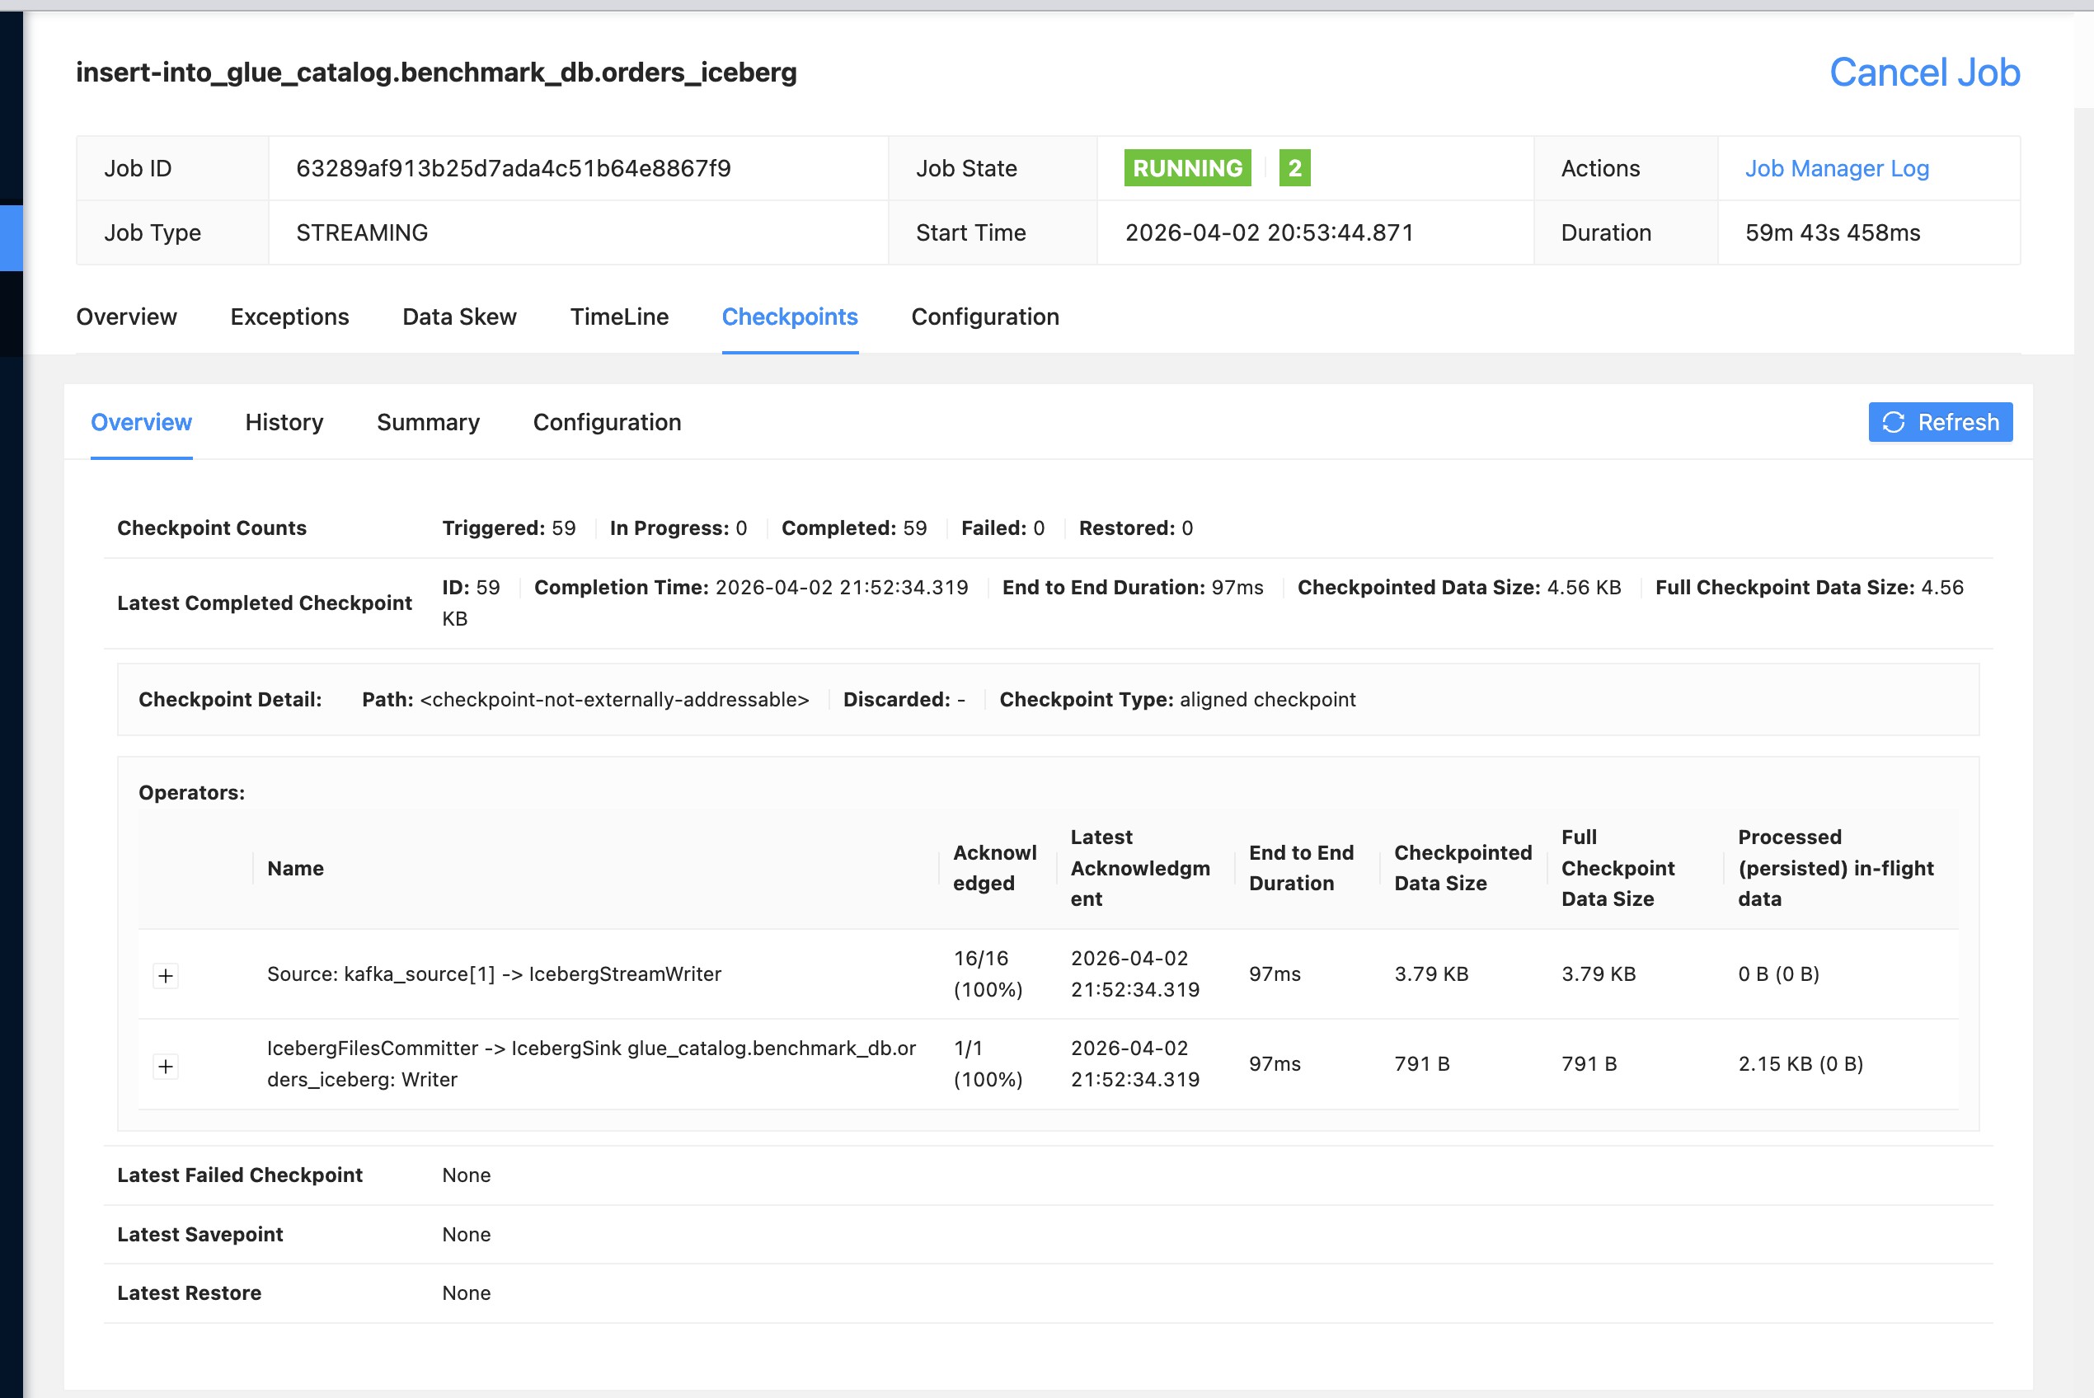Switch to the Exceptions tab

(289, 317)
